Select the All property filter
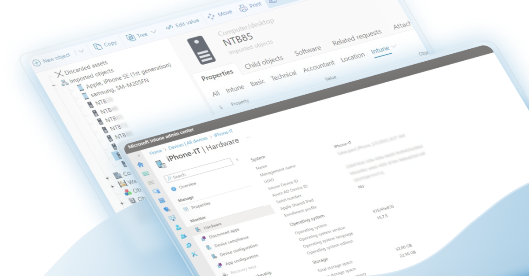Viewport: 529px width, 276px height. (x=216, y=94)
